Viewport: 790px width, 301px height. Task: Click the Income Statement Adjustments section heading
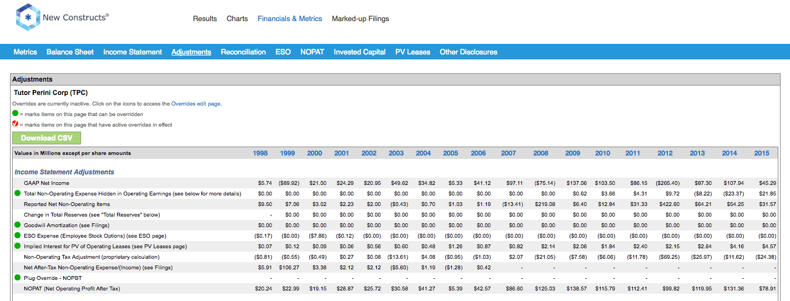[64, 172]
